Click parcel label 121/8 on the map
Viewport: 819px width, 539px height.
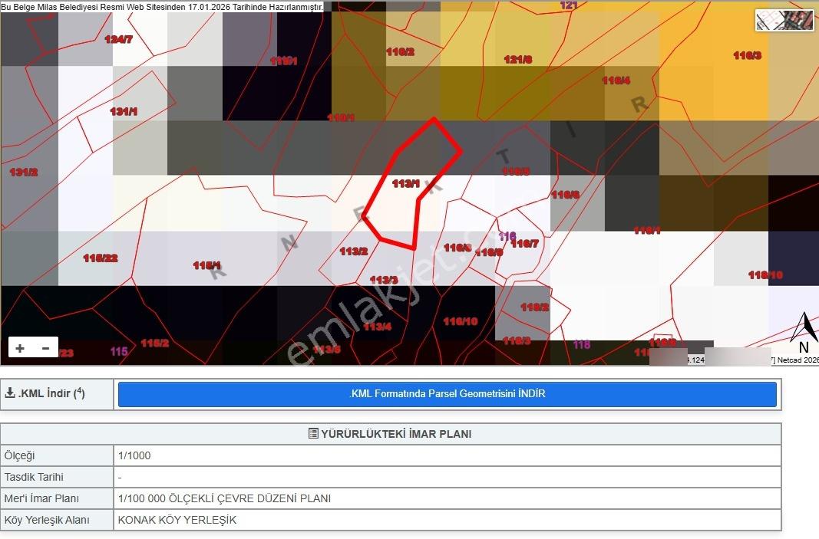pos(518,60)
